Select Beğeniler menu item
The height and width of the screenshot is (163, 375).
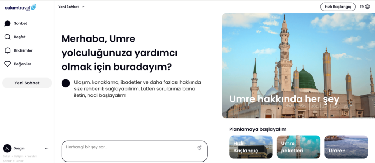pyautogui.click(x=18, y=64)
